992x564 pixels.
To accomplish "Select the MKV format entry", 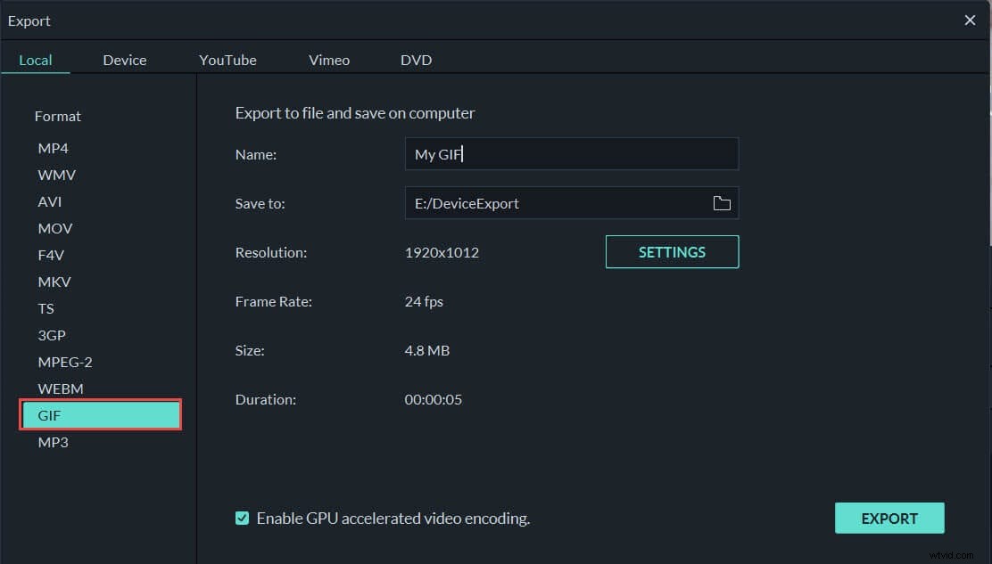I will (54, 282).
